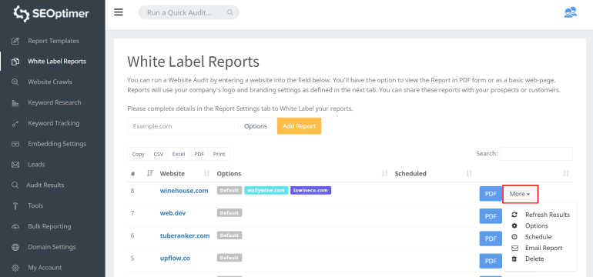Click the Delete trash icon
Screen dimensions: 593x277
pos(514,259)
